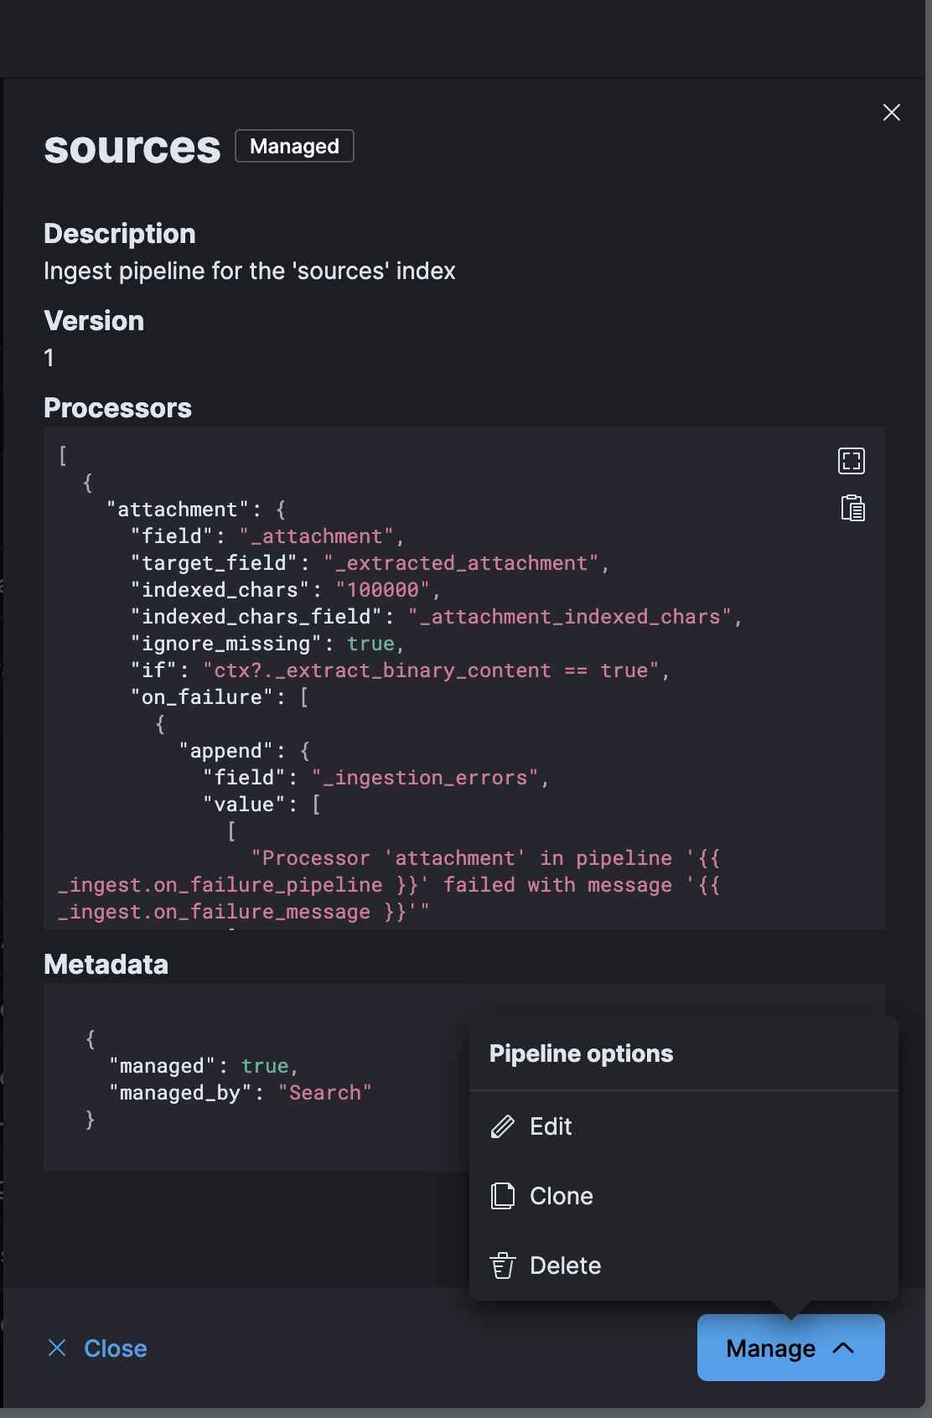The height and width of the screenshot is (1418, 932).
Task: Click the 'sources' pipeline title
Action: pyautogui.click(x=132, y=147)
